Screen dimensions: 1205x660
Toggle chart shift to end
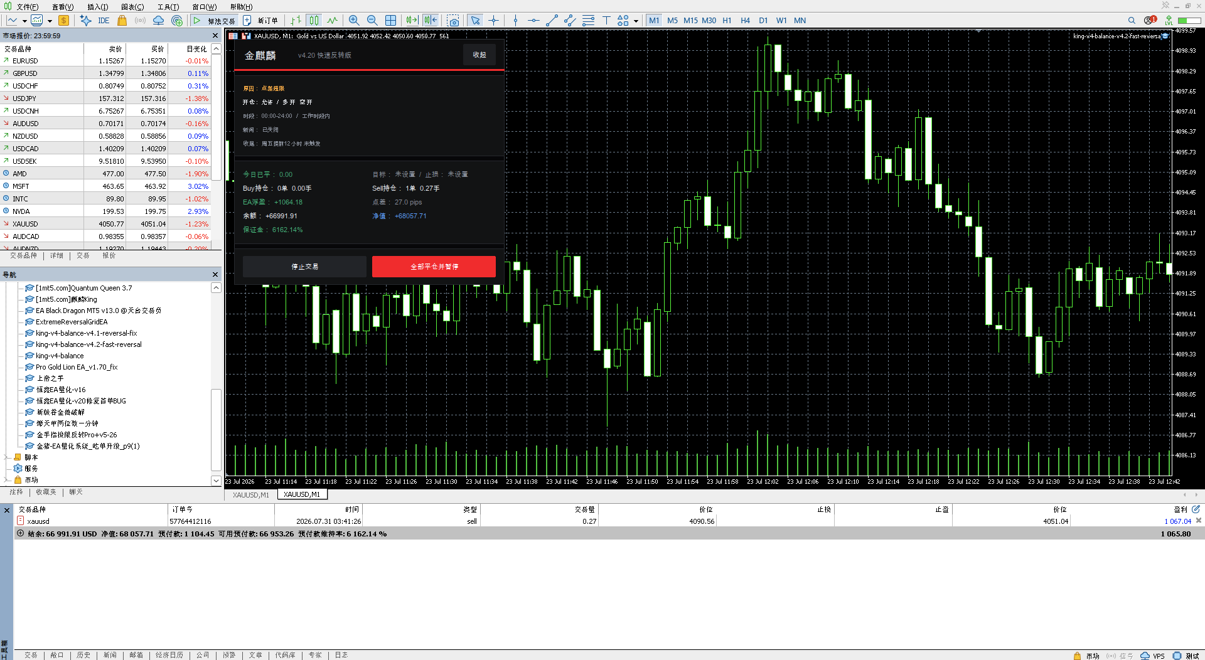(431, 21)
